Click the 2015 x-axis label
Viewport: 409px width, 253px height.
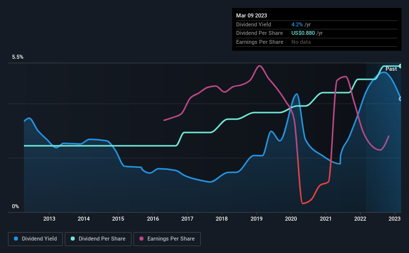118,218
